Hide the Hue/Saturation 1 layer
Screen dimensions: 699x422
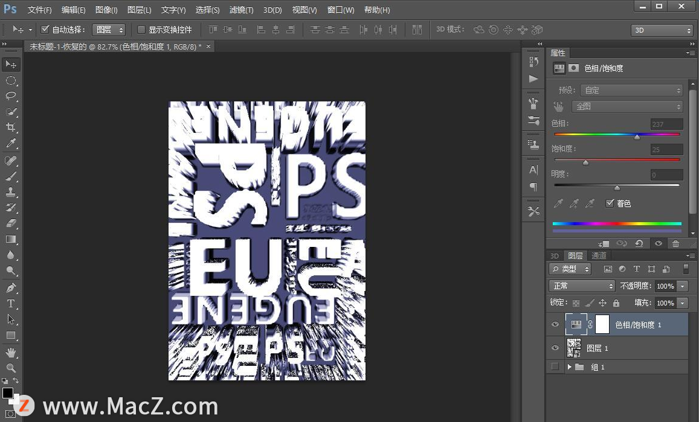(555, 324)
